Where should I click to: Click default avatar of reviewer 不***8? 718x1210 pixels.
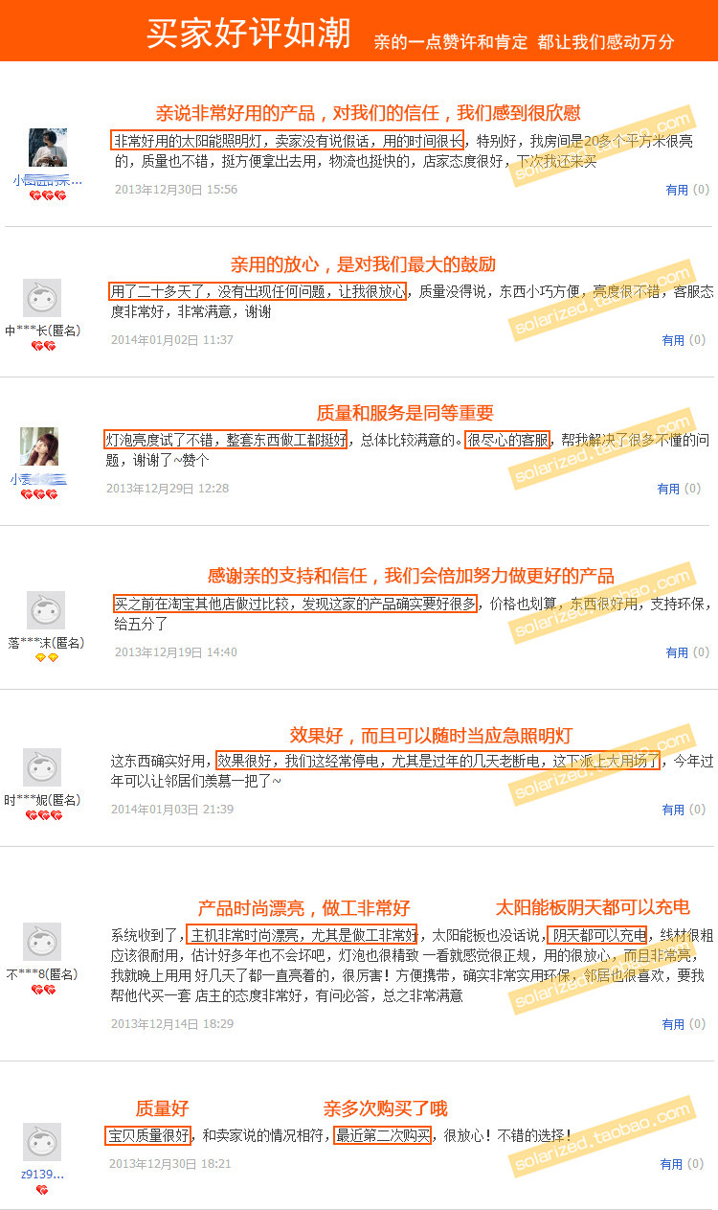click(42, 942)
